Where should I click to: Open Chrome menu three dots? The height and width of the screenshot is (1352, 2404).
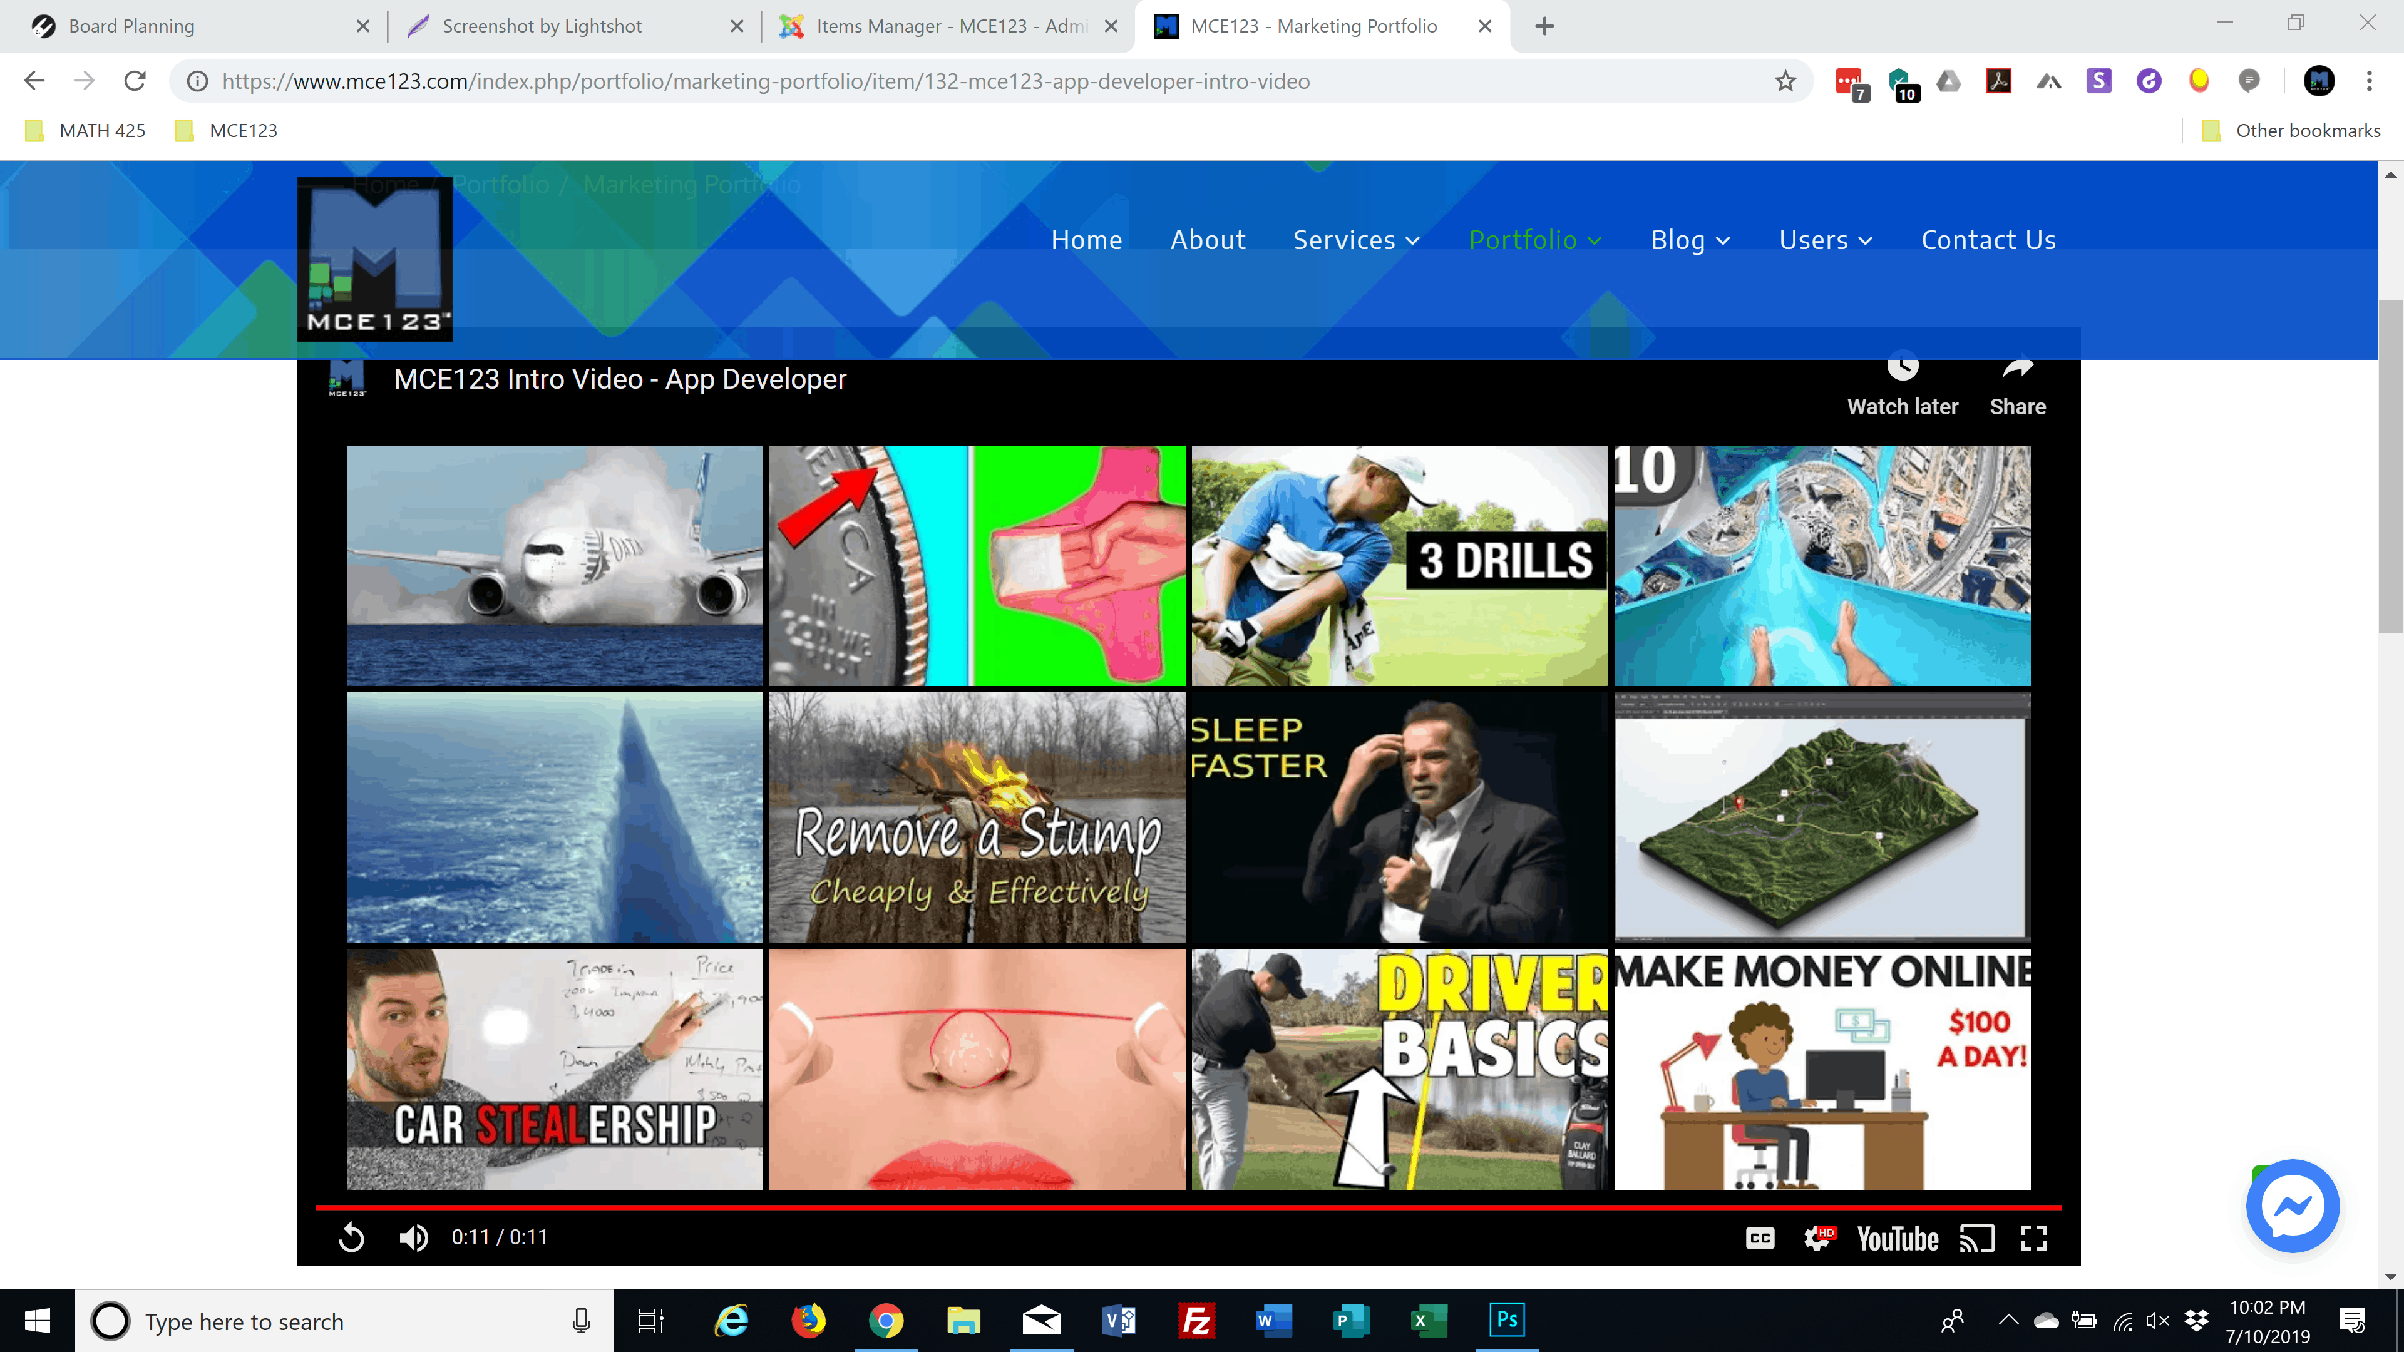2370,81
